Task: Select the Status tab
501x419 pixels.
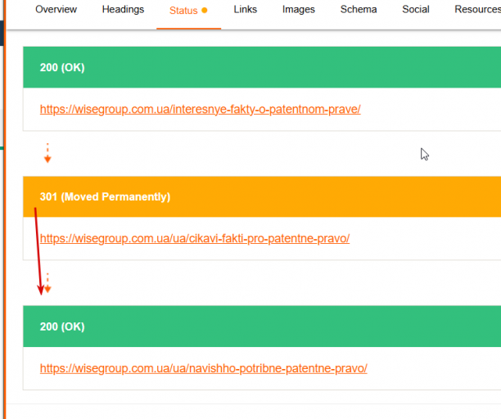Action: [x=188, y=11]
